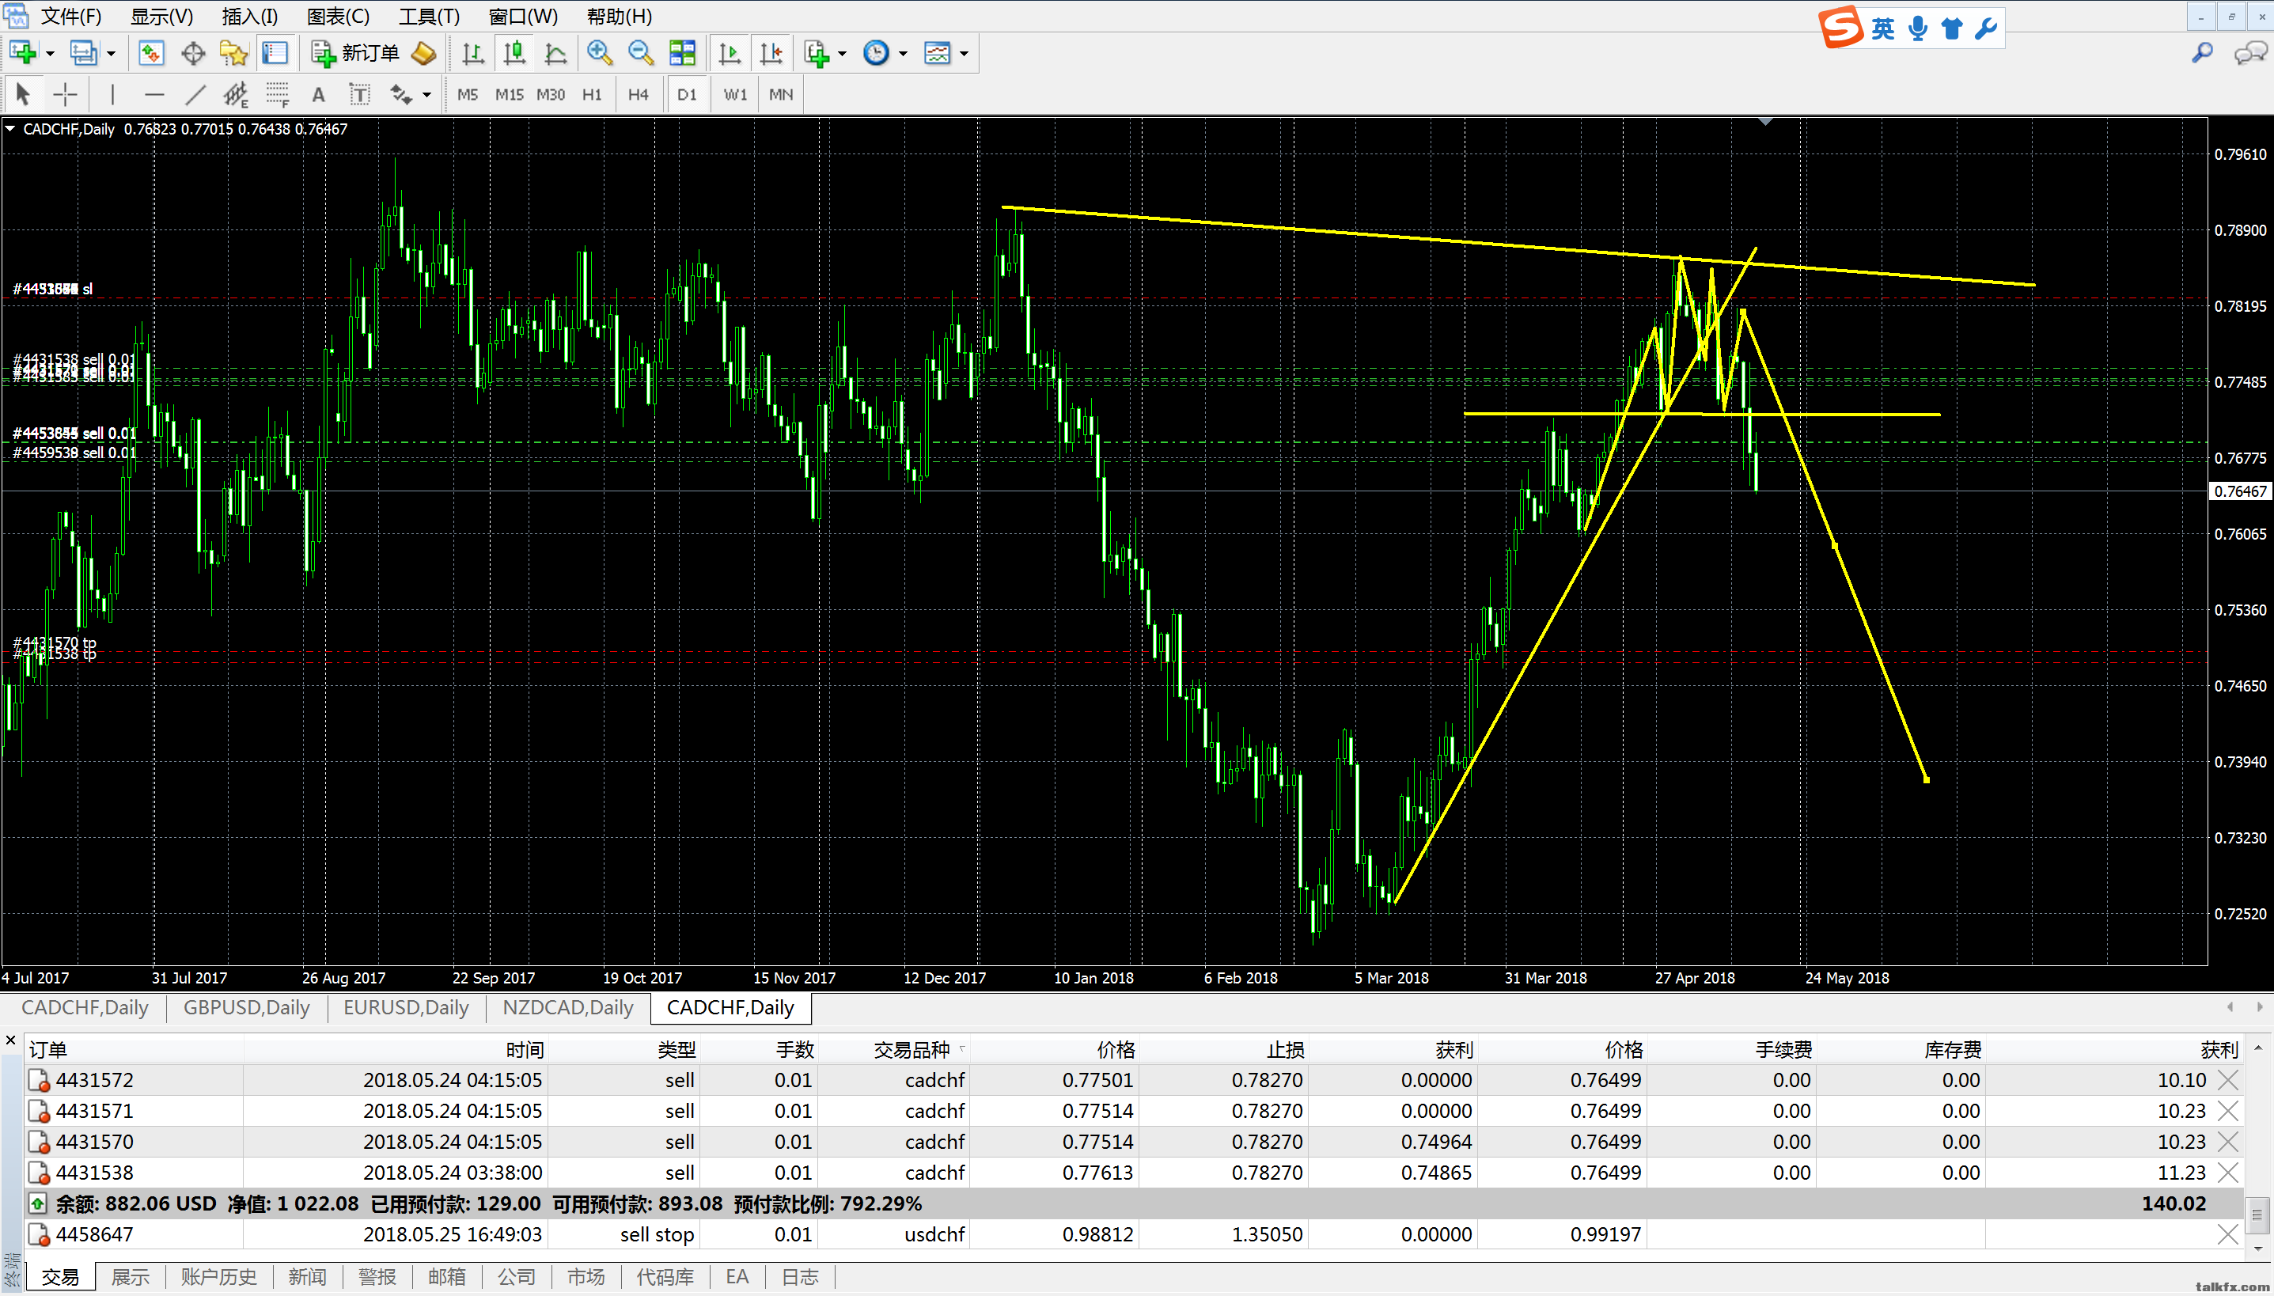This screenshot has width=2274, height=1296.
Task: Select the crosshair tool
Action: point(65,93)
